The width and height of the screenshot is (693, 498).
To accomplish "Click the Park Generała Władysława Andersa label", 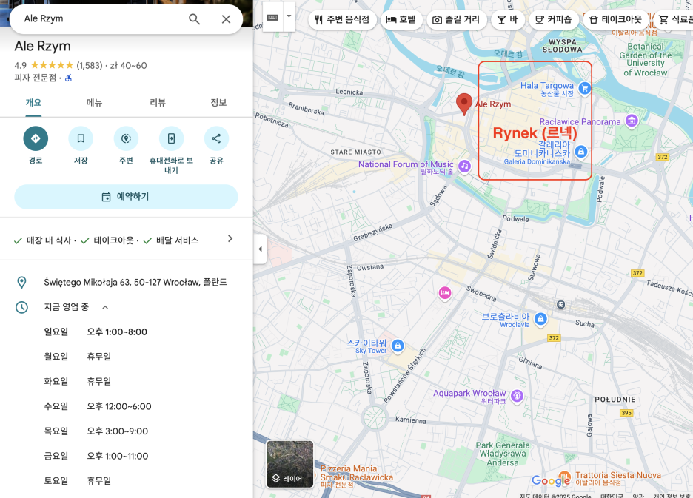I will [503, 454].
